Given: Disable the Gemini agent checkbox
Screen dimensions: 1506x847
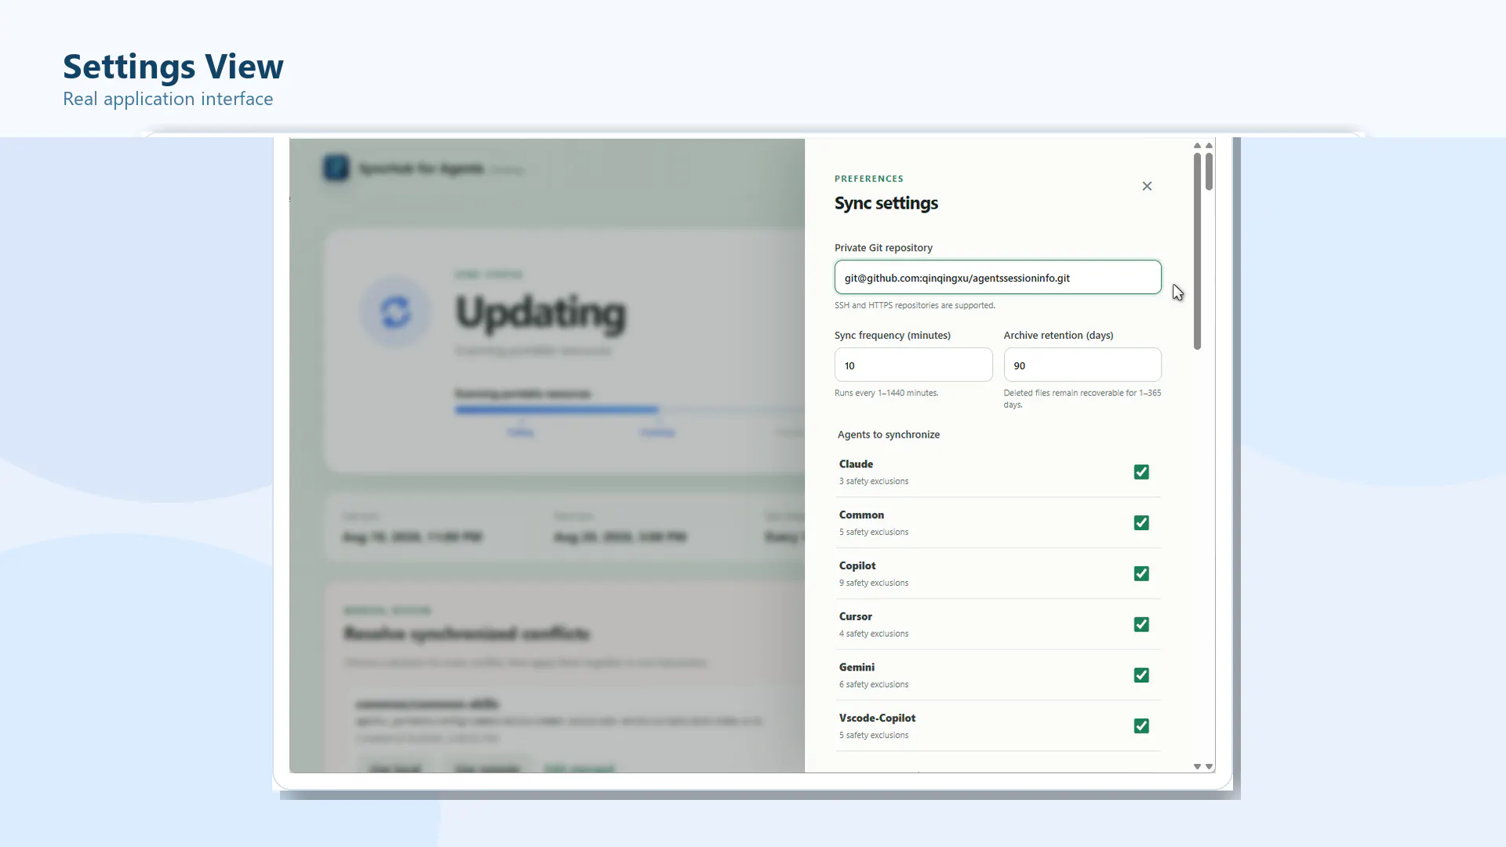Looking at the screenshot, I should pos(1141,675).
